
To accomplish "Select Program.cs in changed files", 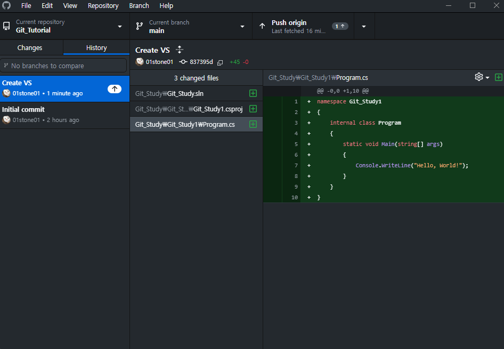I will 197,124.
